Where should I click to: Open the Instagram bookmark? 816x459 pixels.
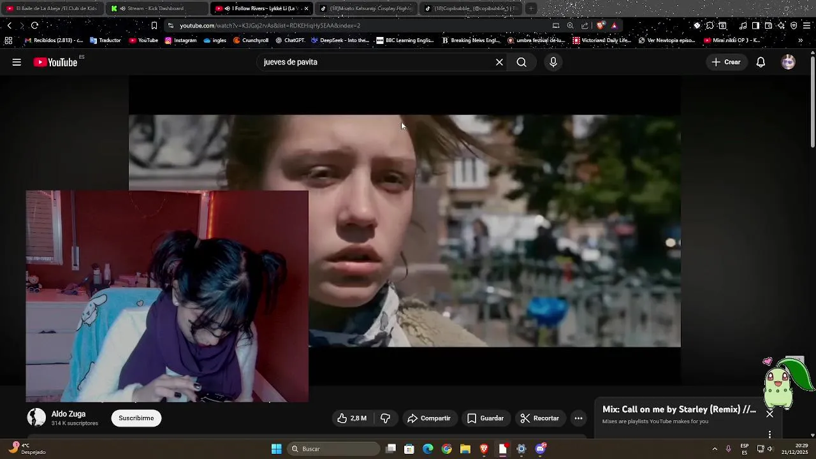tap(180, 40)
